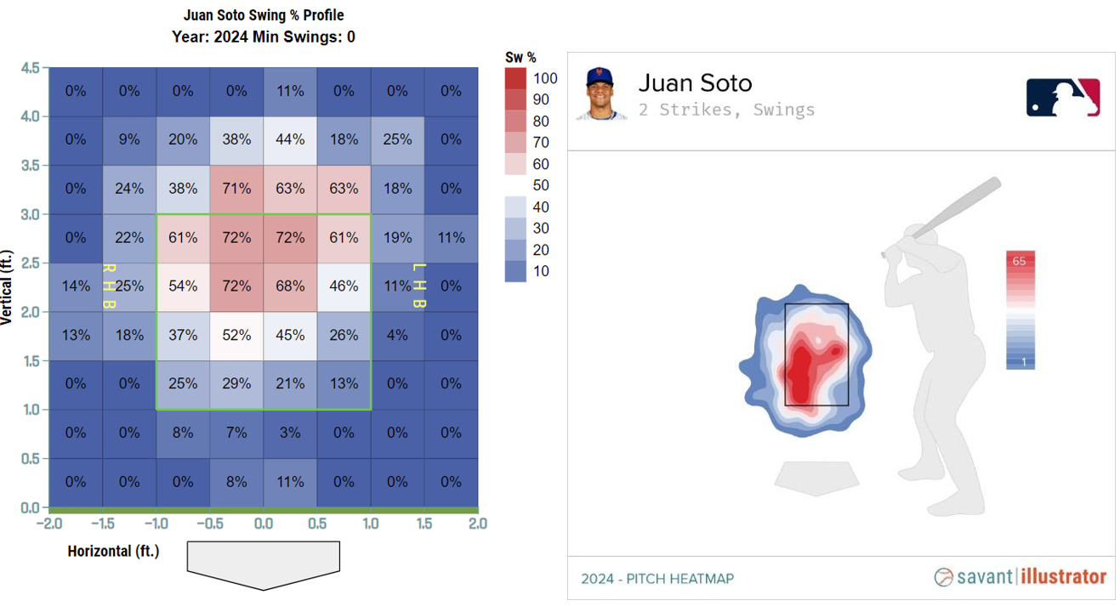Click the home plate under the pitch heatmap
The width and height of the screenshot is (1120, 606).
tap(816, 477)
